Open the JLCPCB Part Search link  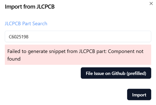pyautogui.click(x=26, y=23)
